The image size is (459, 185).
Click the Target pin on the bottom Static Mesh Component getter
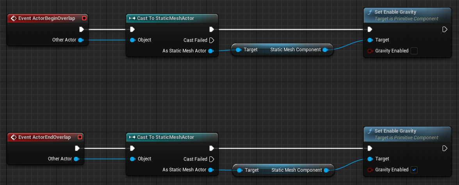point(239,171)
